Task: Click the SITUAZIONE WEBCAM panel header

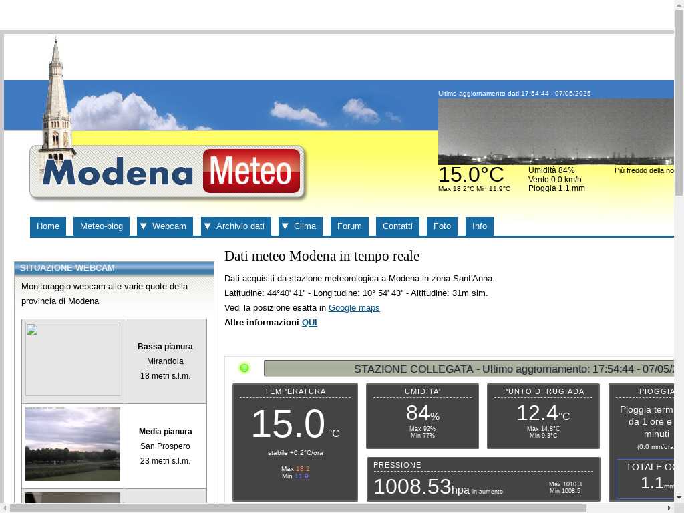Action: coord(114,268)
